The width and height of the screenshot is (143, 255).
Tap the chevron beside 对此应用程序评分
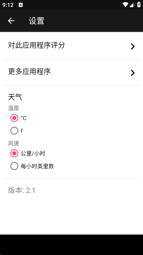pos(133,46)
